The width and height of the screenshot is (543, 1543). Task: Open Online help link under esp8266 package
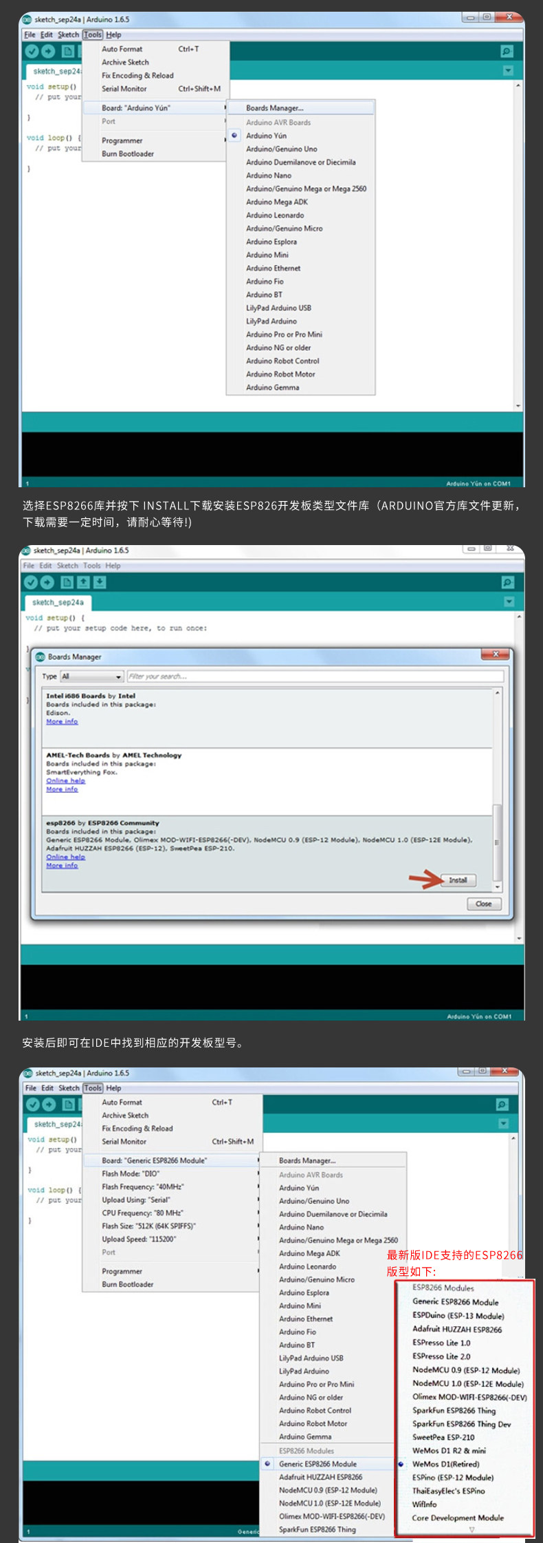tap(65, 857)
